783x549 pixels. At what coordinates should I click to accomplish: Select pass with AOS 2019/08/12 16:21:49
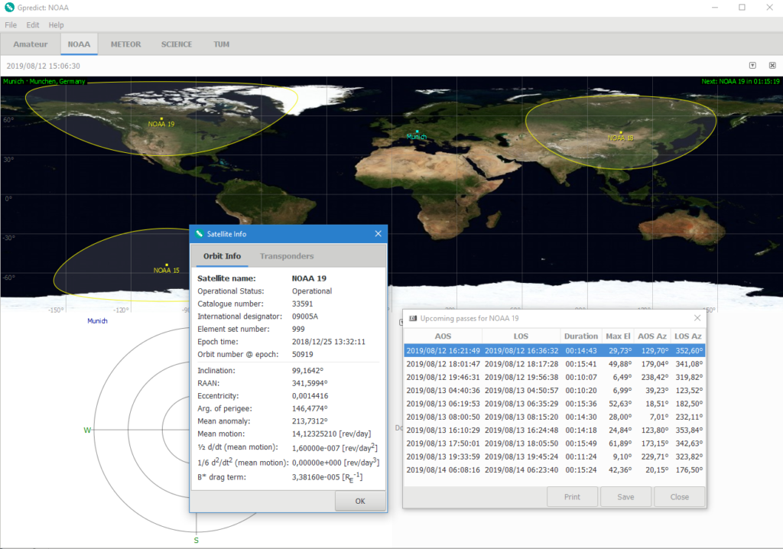pyautogui.click(x=554, y=351)
